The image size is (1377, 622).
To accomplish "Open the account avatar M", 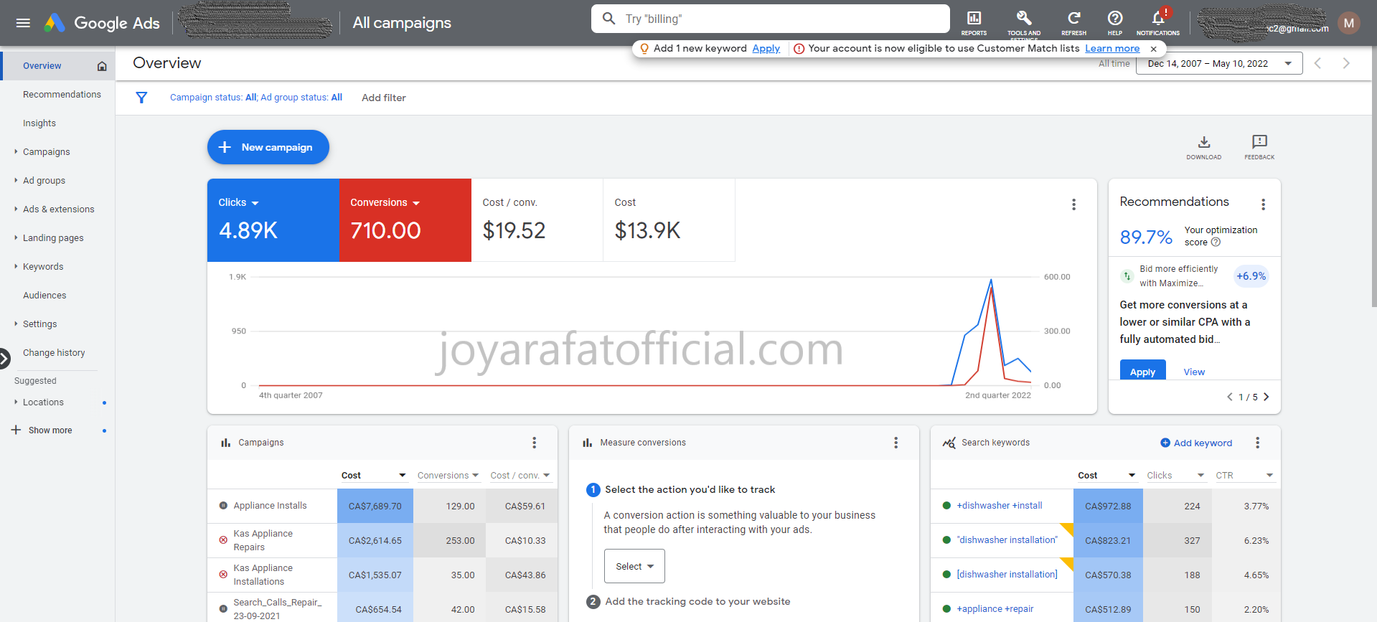I will point(1349,23).
